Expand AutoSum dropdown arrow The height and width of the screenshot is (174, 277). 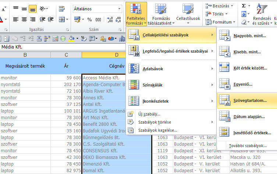point(249,6)
